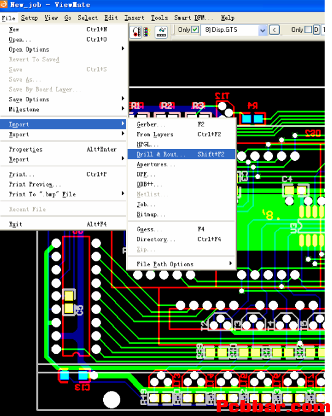Click the glasses view icon in toolbar
The width and height of the screenshot is (332, 416).
(x=161, y=32)
